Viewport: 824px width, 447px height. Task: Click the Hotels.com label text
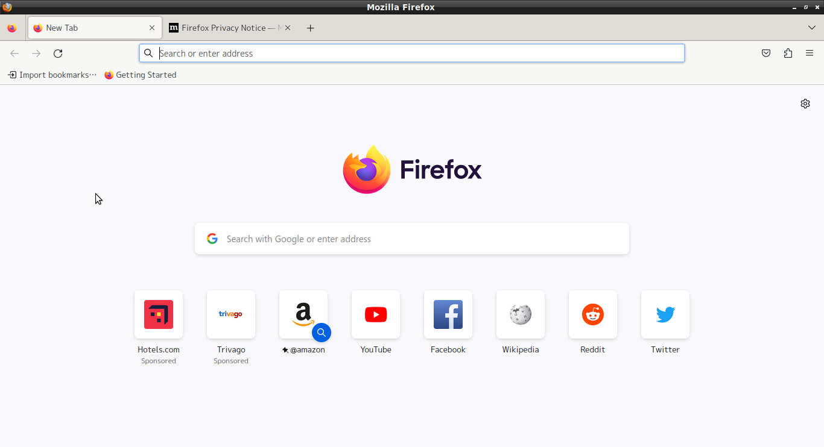(159, 349)
